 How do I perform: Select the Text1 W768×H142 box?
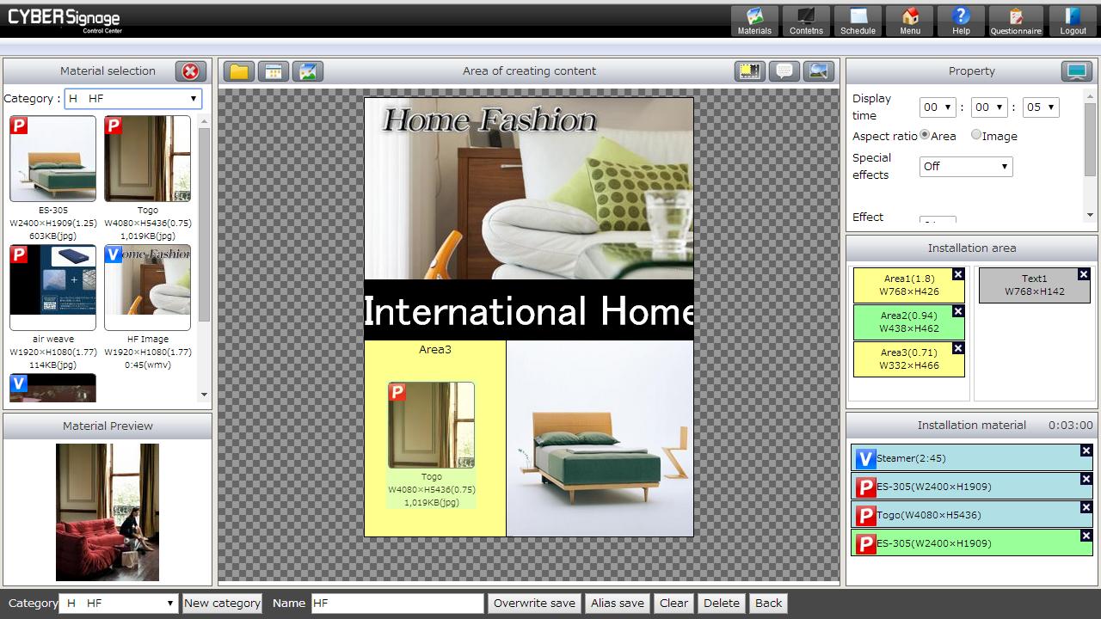1035,285
